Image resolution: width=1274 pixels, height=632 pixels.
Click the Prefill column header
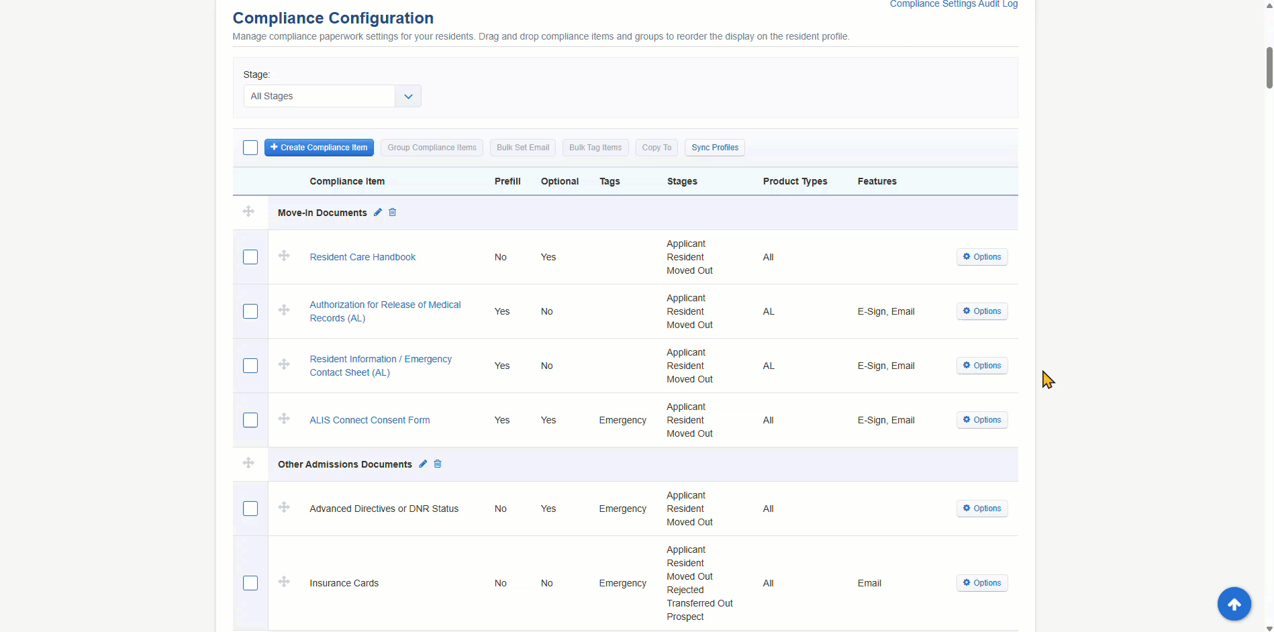507,181
